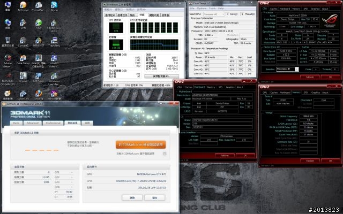Open the BitComet desktop shortcut
Image resolution: width=343 pixels, height=214 pixels.
point(23,6)
